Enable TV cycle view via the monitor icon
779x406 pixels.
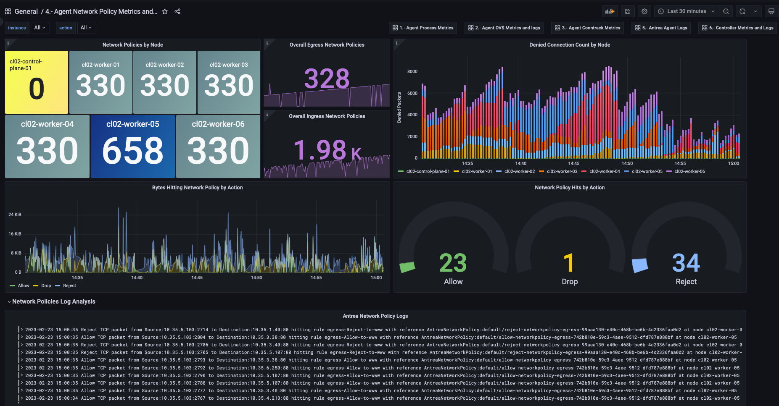(x=771, y=11)
